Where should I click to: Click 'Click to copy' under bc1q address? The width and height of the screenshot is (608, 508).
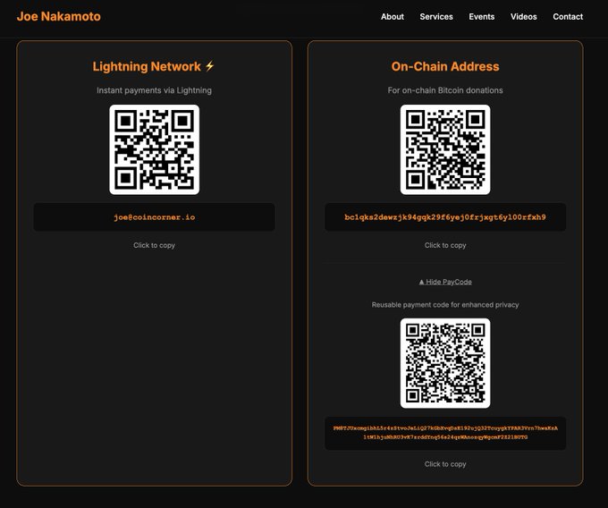445,245
